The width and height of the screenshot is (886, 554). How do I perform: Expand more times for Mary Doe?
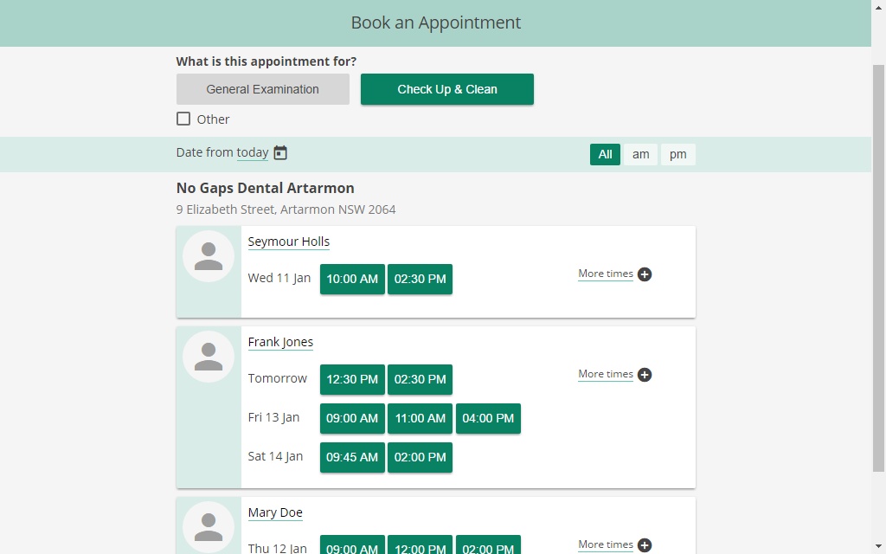pos(644,544)
